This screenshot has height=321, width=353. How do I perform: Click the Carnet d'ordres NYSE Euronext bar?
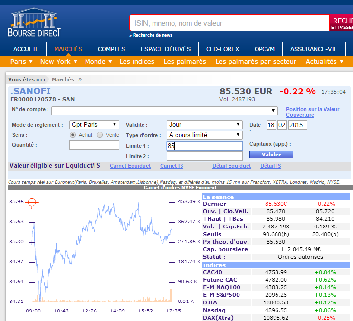coord(180,188)
